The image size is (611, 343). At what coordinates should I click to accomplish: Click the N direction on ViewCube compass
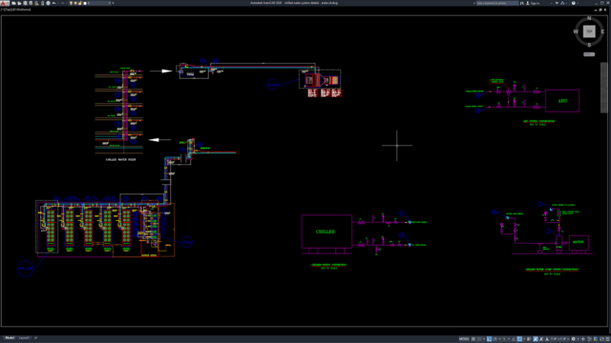(x=589, y=18)
